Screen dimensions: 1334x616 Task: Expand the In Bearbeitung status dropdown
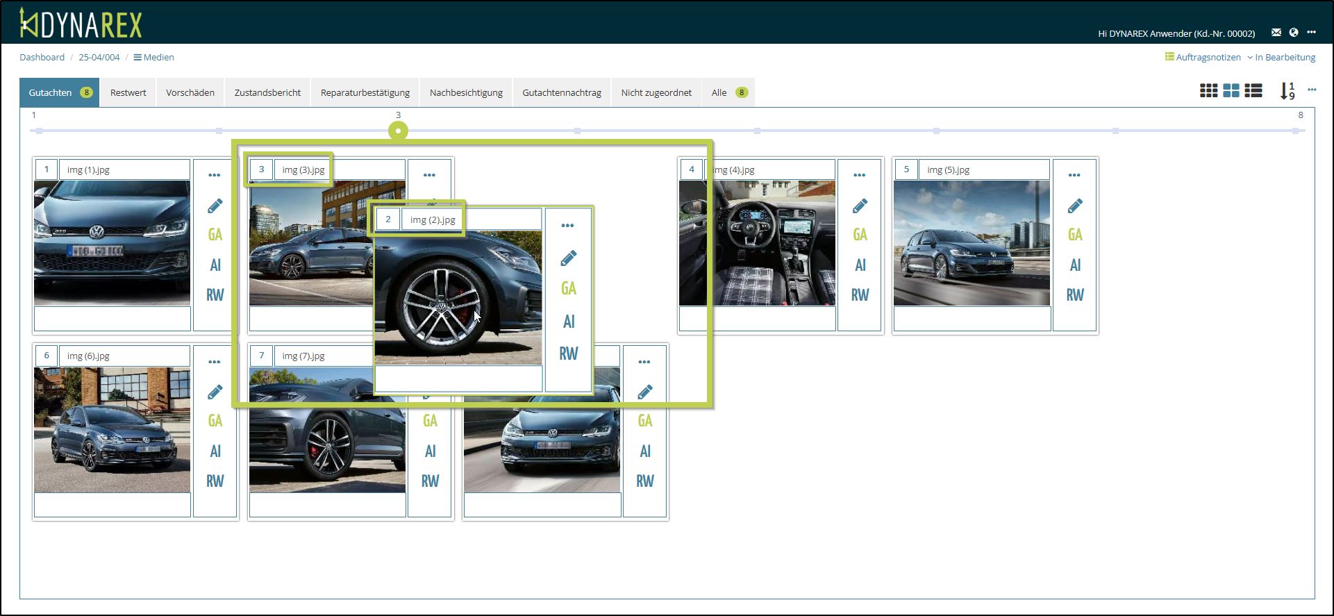1281,57
